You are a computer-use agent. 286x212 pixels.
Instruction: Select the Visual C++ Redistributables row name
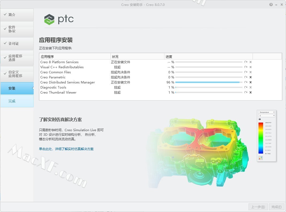pos(62,67)
